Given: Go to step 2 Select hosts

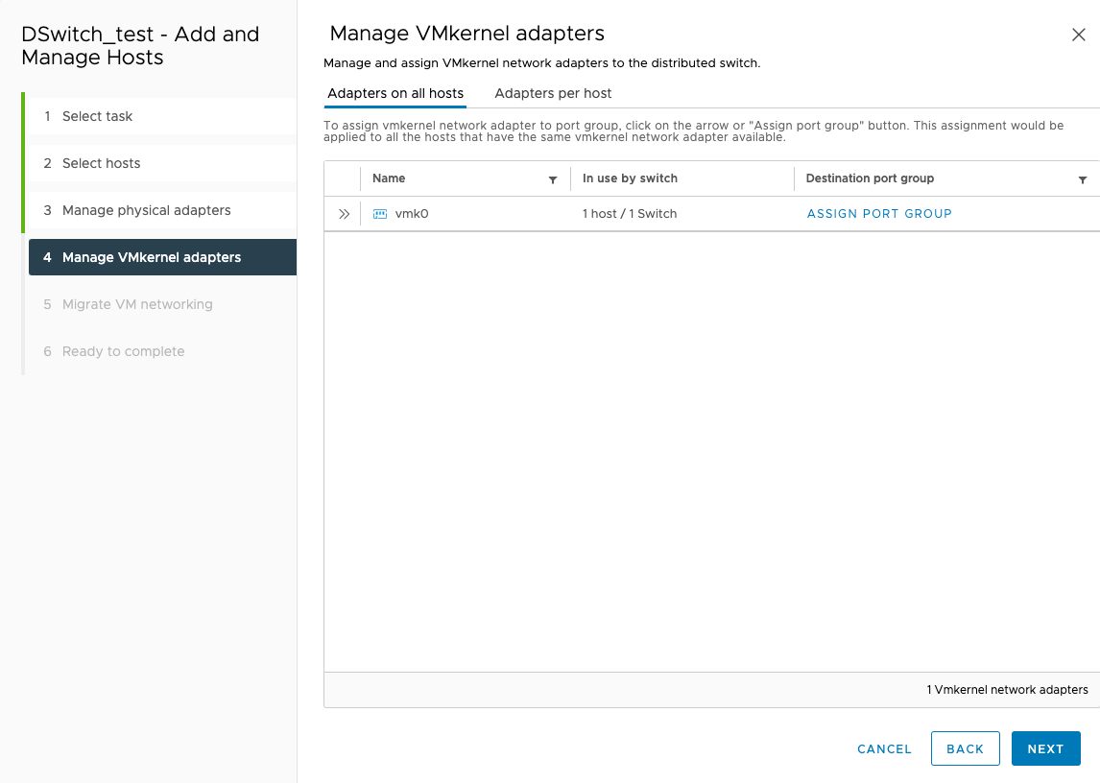Looking at the screenshot, I should [100, 163].
